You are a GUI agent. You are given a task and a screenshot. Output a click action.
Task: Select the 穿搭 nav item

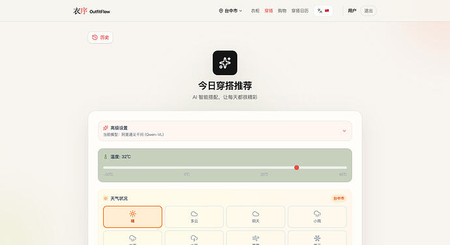tap(269, 11)
